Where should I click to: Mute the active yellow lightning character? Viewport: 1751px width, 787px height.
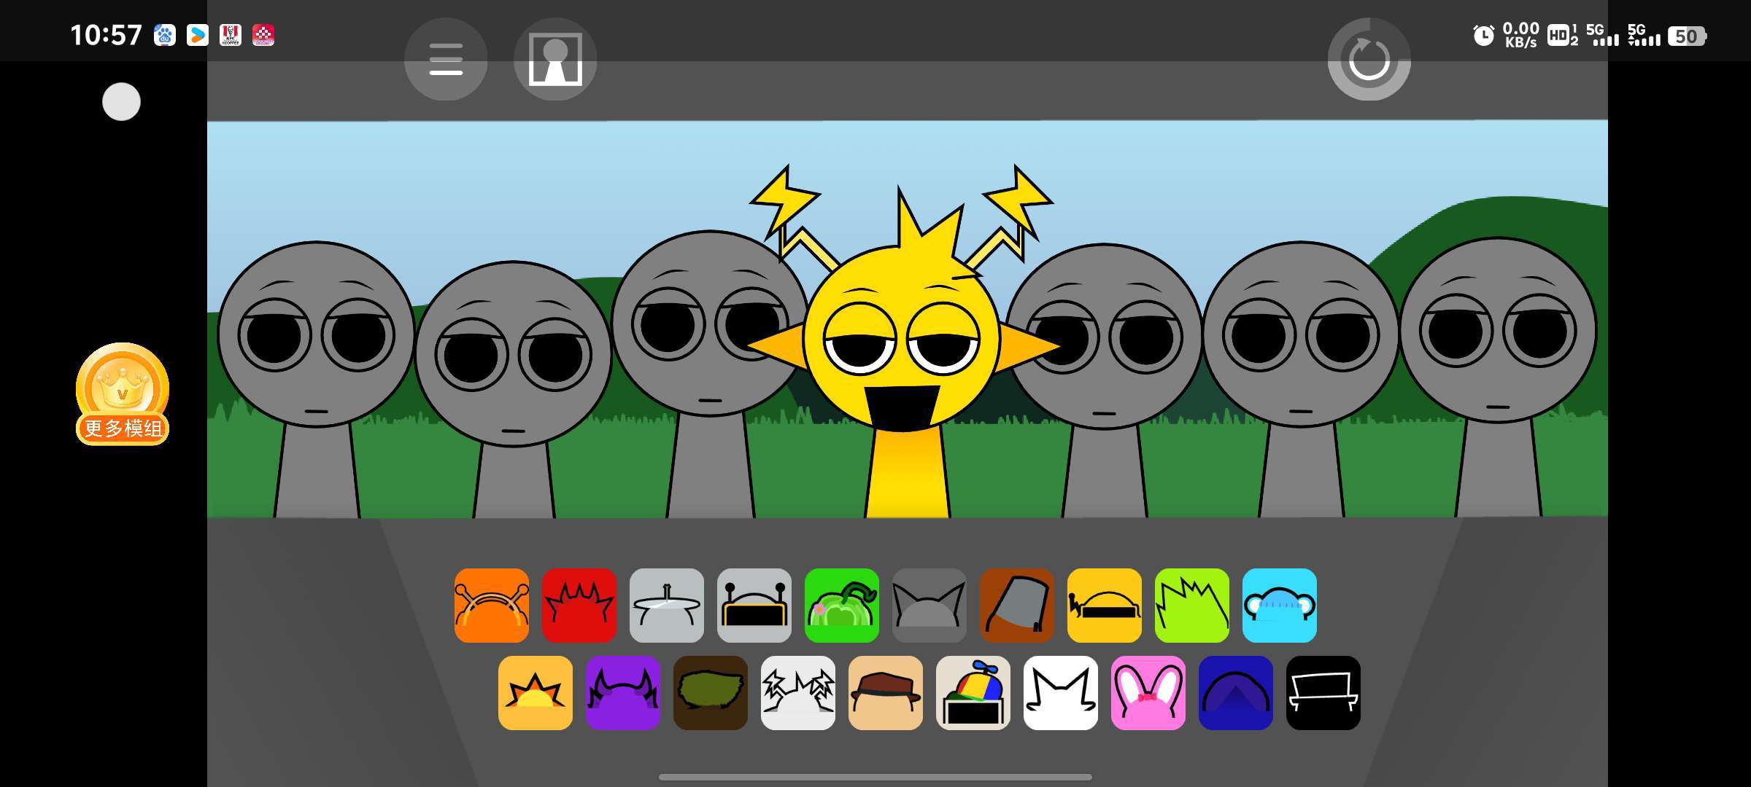point(902,342)
